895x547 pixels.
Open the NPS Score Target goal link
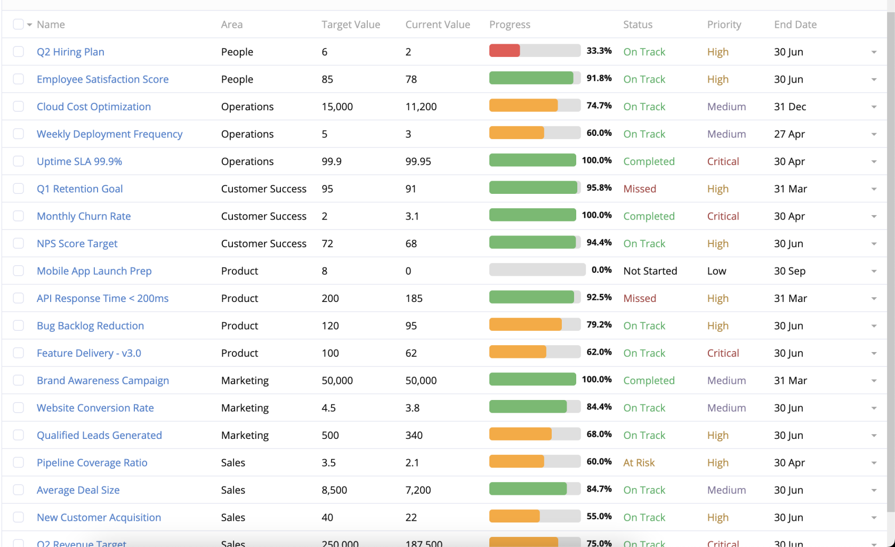pos(77,244)
